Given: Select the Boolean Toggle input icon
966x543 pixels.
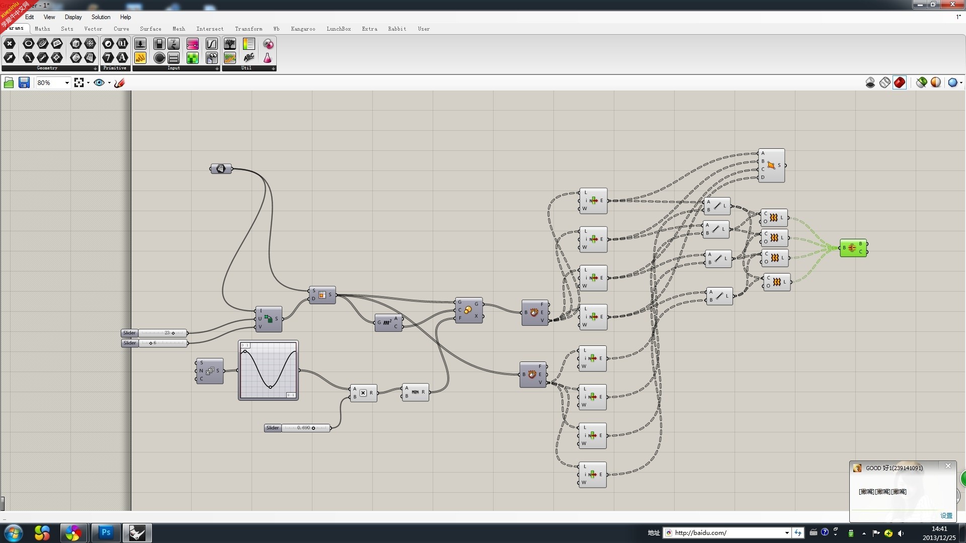Looking at the screenshot, I should pyautogui.click(x=159, y=44).
